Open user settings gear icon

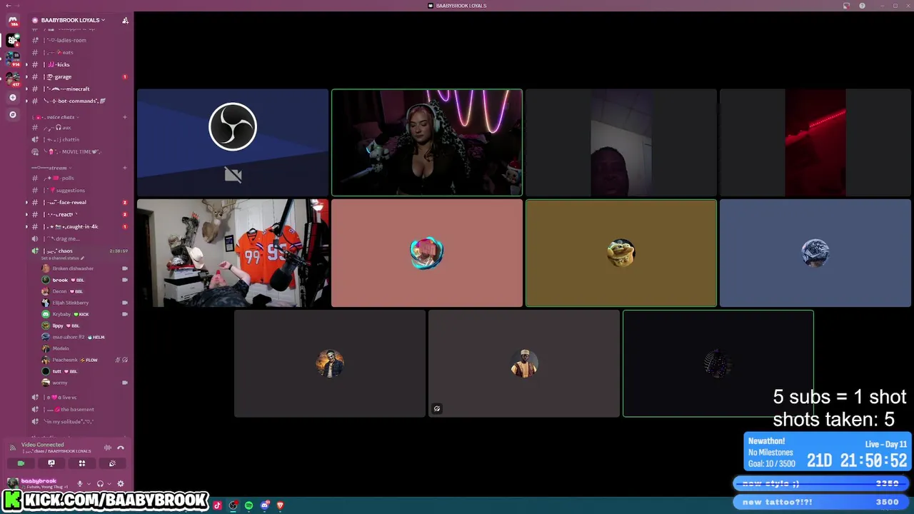(x=120, y=483)
